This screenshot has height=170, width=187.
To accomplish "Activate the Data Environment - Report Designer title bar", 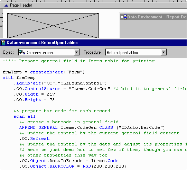I will point(153,17).
